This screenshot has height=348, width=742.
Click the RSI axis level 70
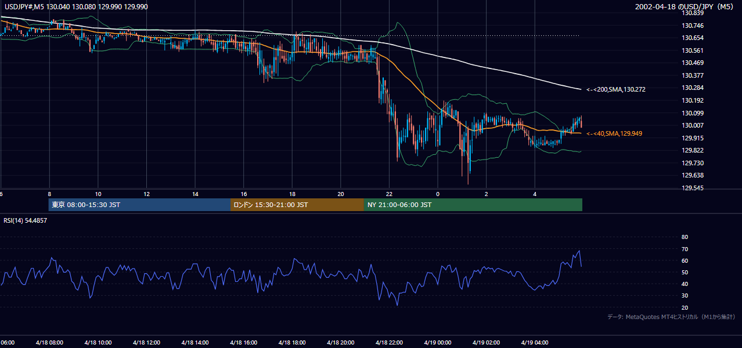pyautogui.click(x=685, y=249)
